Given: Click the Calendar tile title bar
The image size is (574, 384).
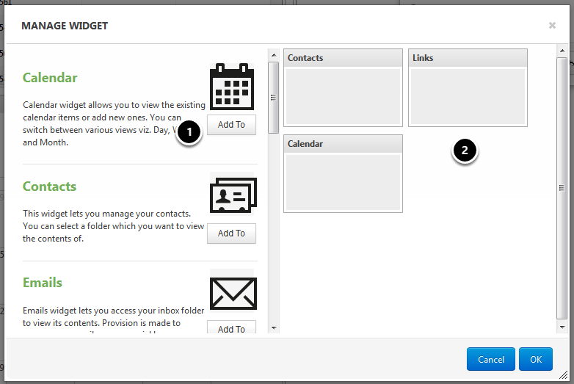Looking at the screenshot, I should pyautogui.click(x=343, y=143).
